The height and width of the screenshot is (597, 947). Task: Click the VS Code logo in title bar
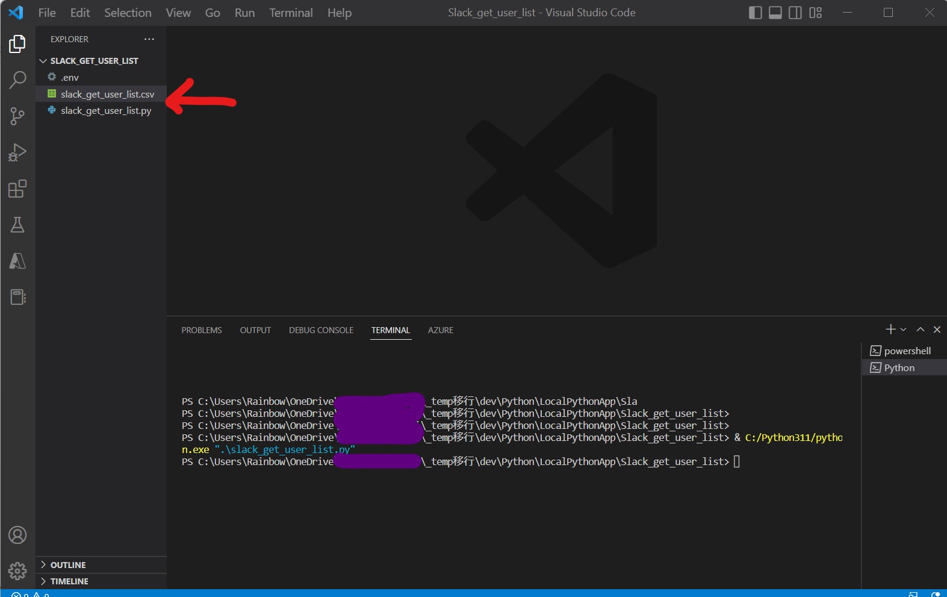tap(16, 12)
